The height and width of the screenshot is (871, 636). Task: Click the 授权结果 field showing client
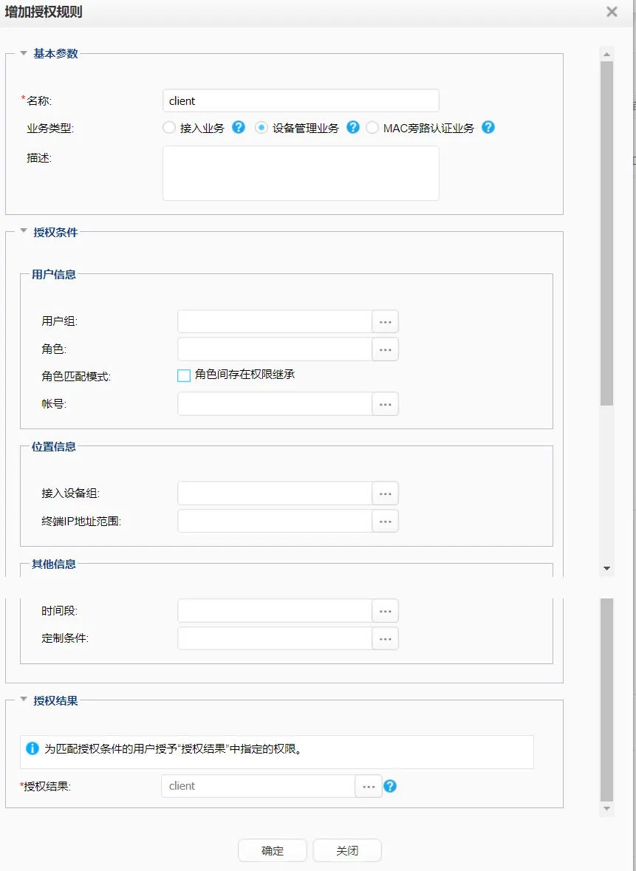tap(259, 786)
